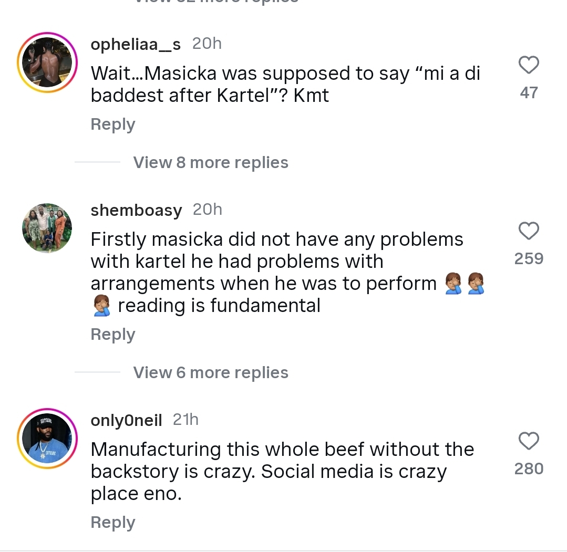Reply to shemboasy's comment
The height and width of the screenshot is (552, 567).
pos(113,335)
